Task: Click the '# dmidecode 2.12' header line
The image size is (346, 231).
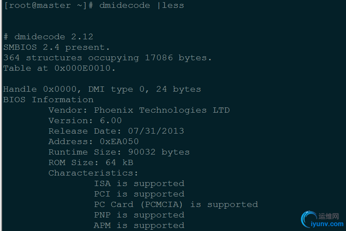Action: click(x=48, y=37)
